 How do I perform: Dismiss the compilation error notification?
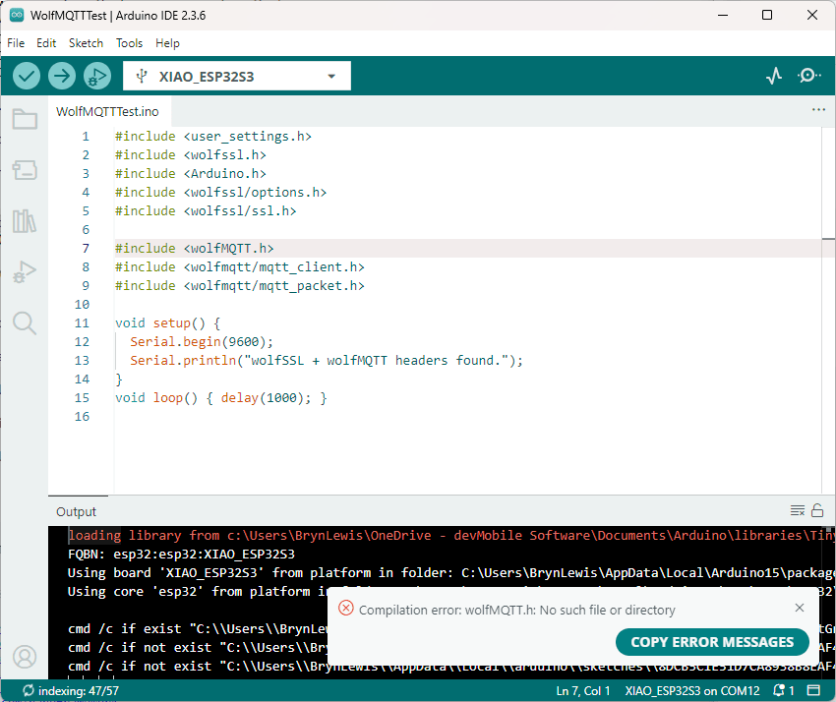tap(800, 609)
